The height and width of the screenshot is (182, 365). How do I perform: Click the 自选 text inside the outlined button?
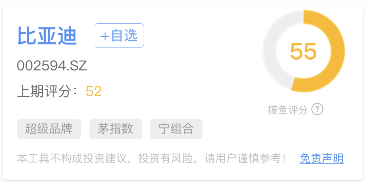[124, 36]
